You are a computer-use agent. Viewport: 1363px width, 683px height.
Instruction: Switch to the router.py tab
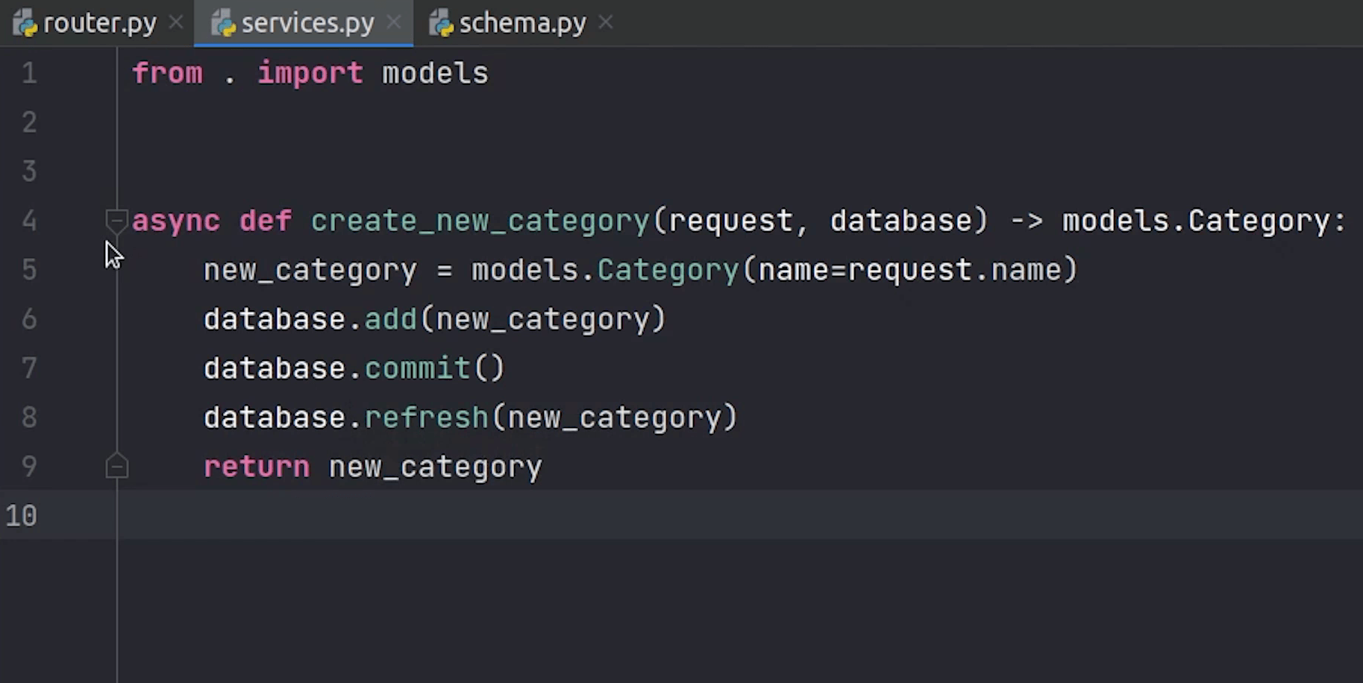[x=99, y=24]
